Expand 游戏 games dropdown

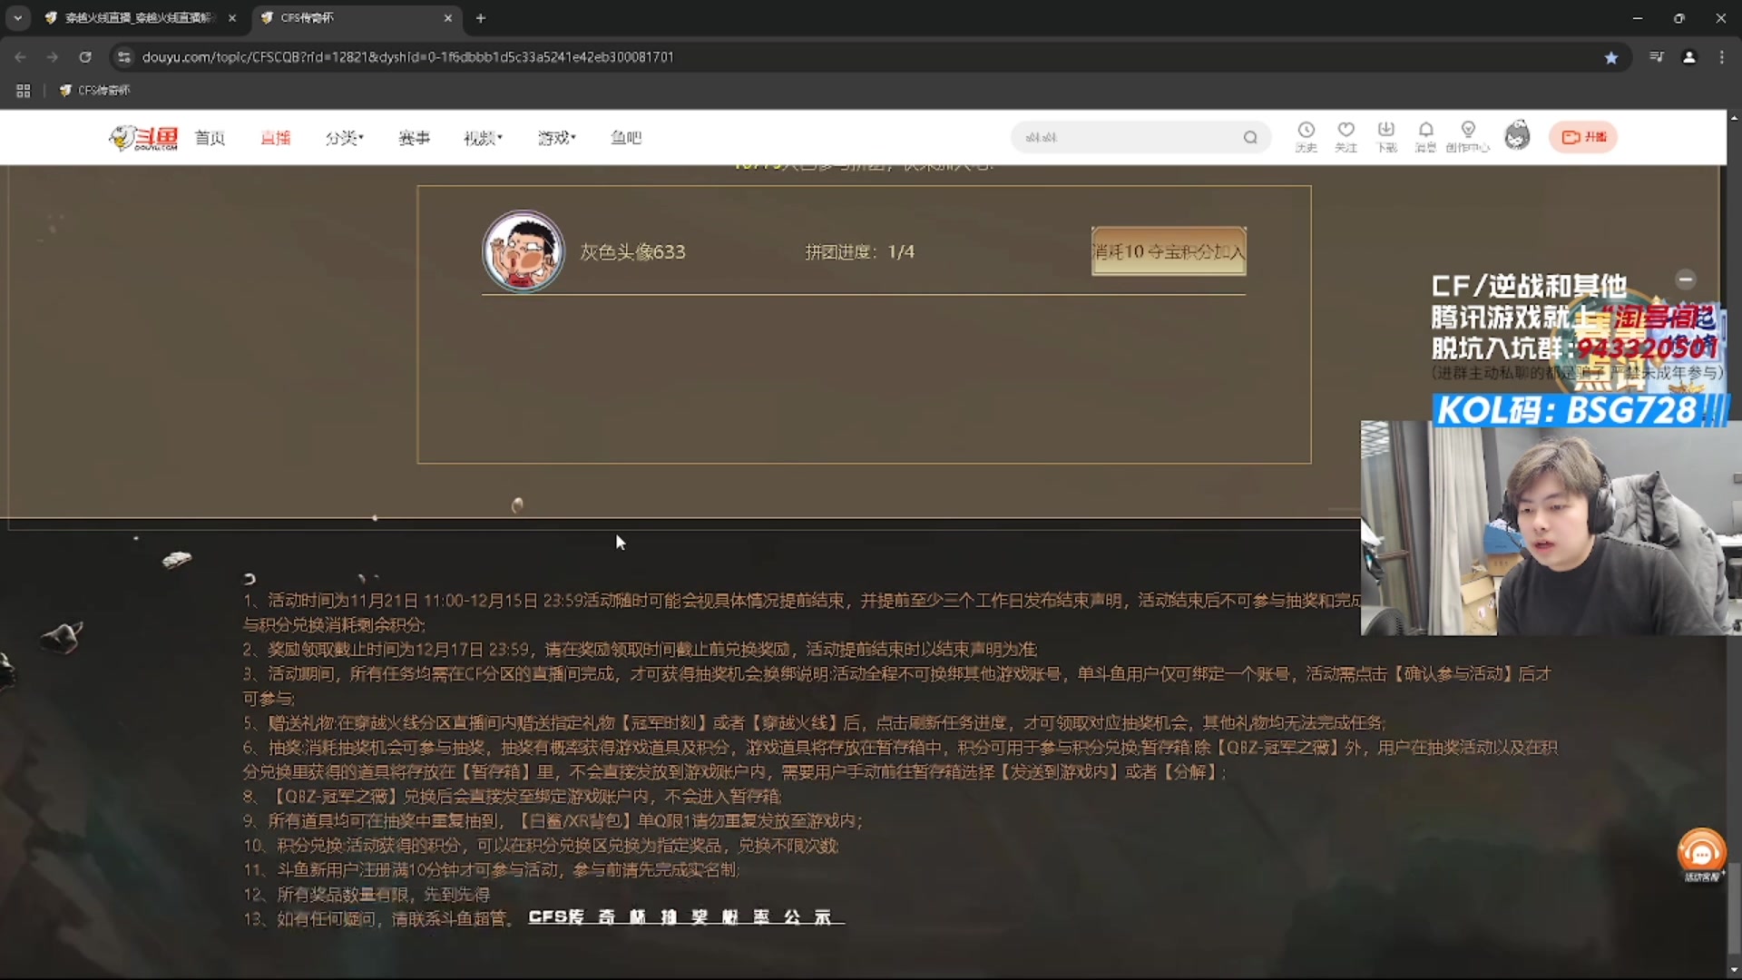(556, 138)
